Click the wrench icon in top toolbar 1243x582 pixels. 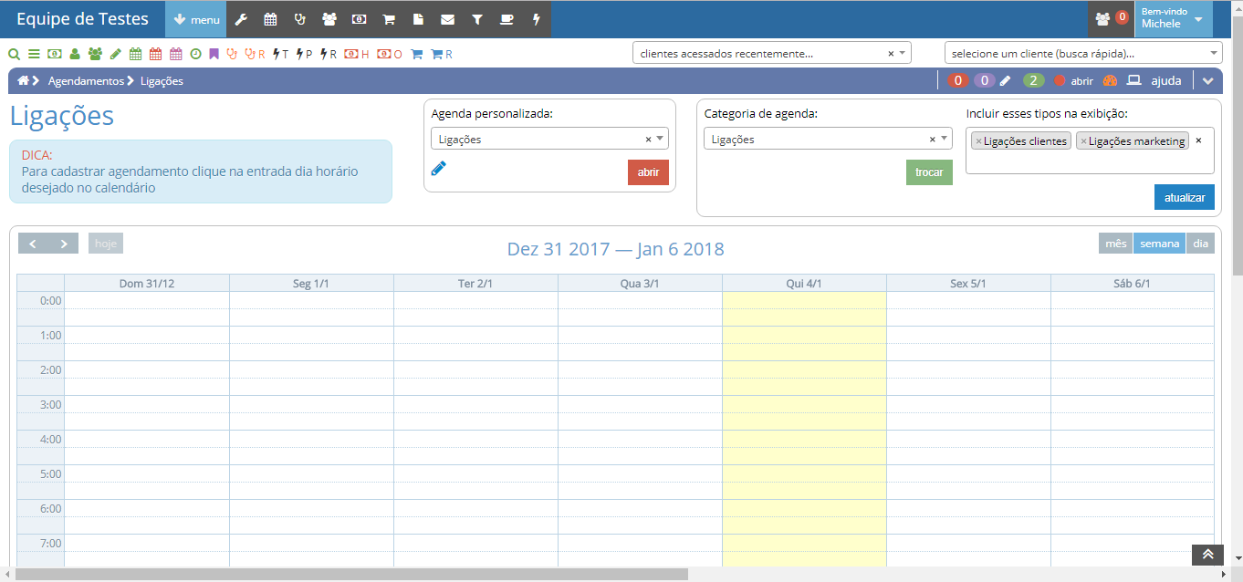241,19
